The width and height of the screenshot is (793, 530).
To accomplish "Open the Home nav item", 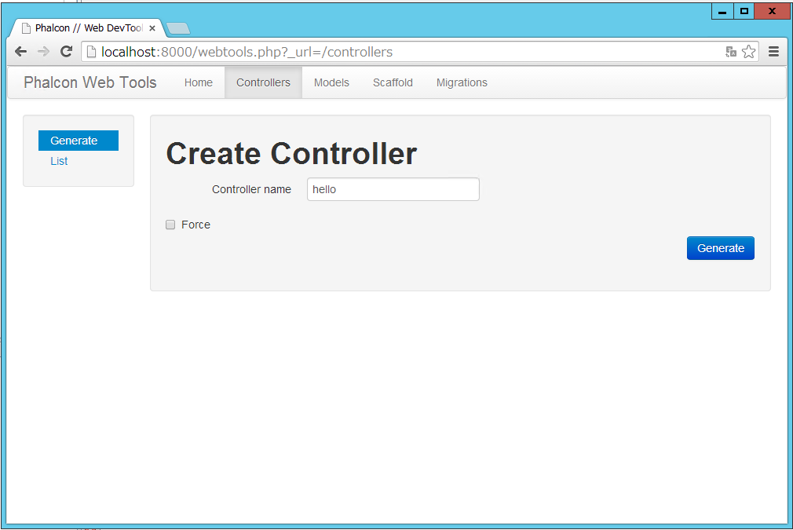I will (x=198, y=82).
